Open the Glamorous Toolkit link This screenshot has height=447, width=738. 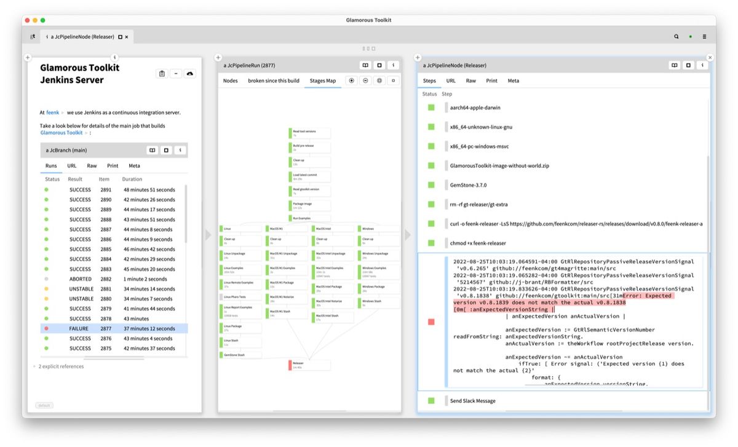tap(61, 132)
